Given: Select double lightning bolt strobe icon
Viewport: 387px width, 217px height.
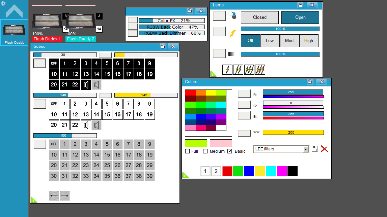Looking at the screenshot, I should tap(238, 70).
